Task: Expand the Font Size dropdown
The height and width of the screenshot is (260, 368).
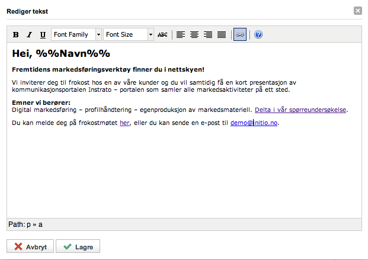Action: [128, 35]
